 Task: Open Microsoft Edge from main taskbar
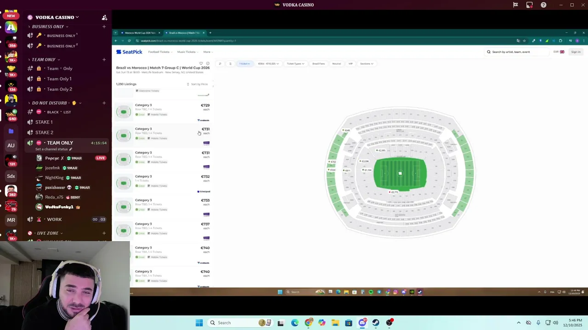[x=294, y=323]
